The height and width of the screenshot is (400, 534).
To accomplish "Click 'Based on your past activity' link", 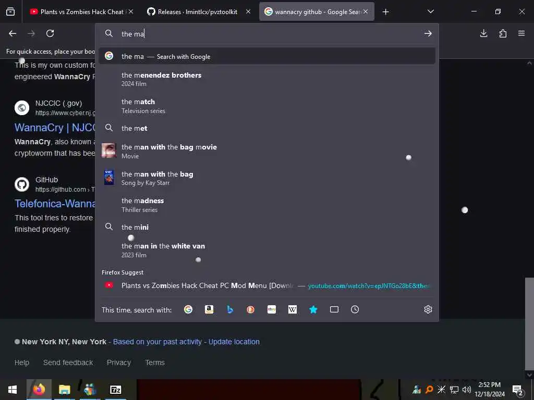I will pos(157,342).
